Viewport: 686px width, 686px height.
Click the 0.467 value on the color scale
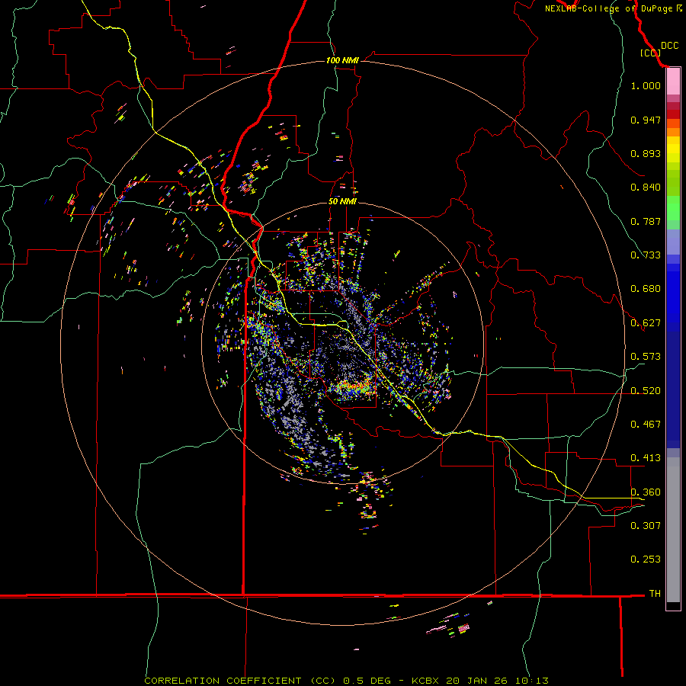point(646,425)
